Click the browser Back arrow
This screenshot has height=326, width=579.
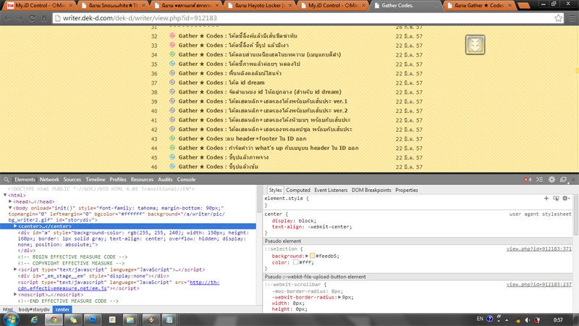tap(8, 18)
